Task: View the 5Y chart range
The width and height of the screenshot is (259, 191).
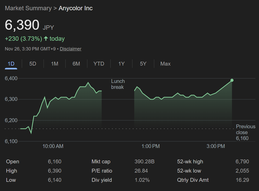Action: (143, 64)
